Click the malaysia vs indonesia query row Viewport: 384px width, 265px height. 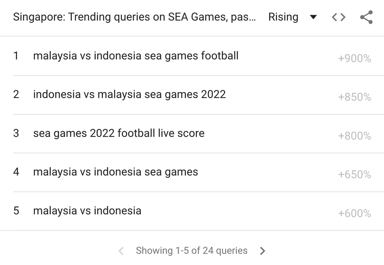click(87, 211)
